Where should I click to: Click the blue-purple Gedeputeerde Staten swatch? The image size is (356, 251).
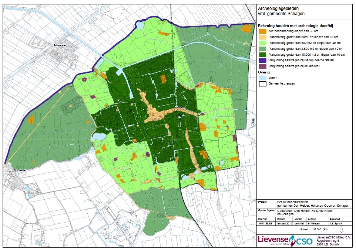tap(262, 60)
